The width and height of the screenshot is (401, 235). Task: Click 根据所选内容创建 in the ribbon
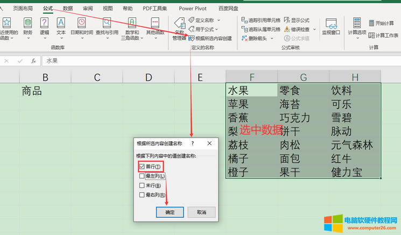click(x=210, y=38)
